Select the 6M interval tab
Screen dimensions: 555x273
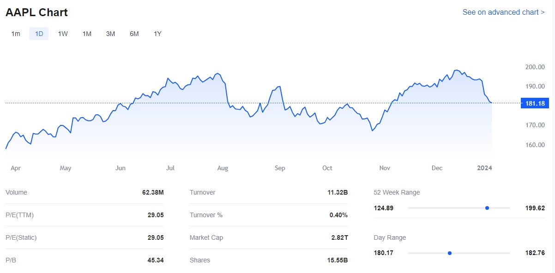pyautogui.click(x=134, y=34)
